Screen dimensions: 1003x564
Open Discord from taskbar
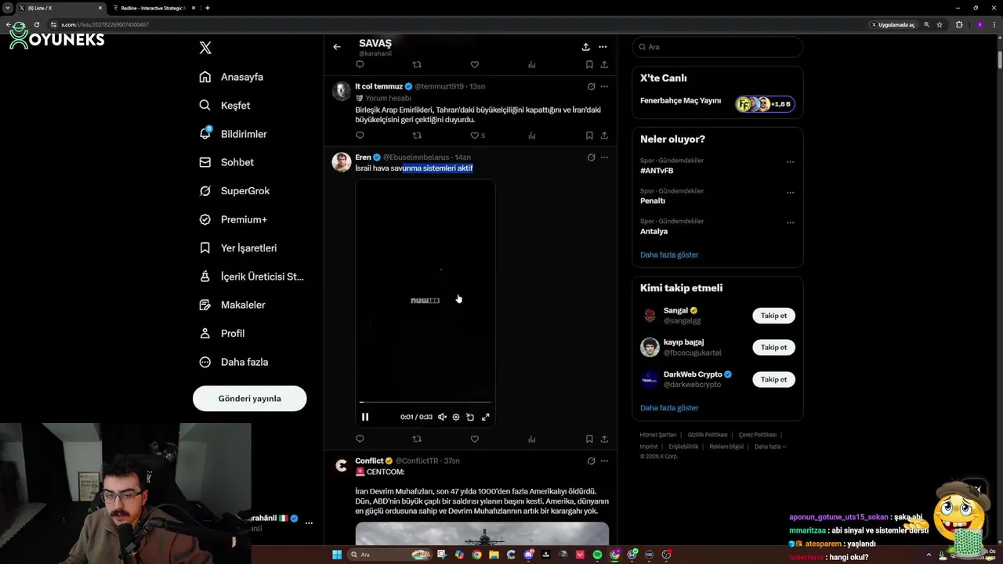pyautogui.click(x=529, y=555)
